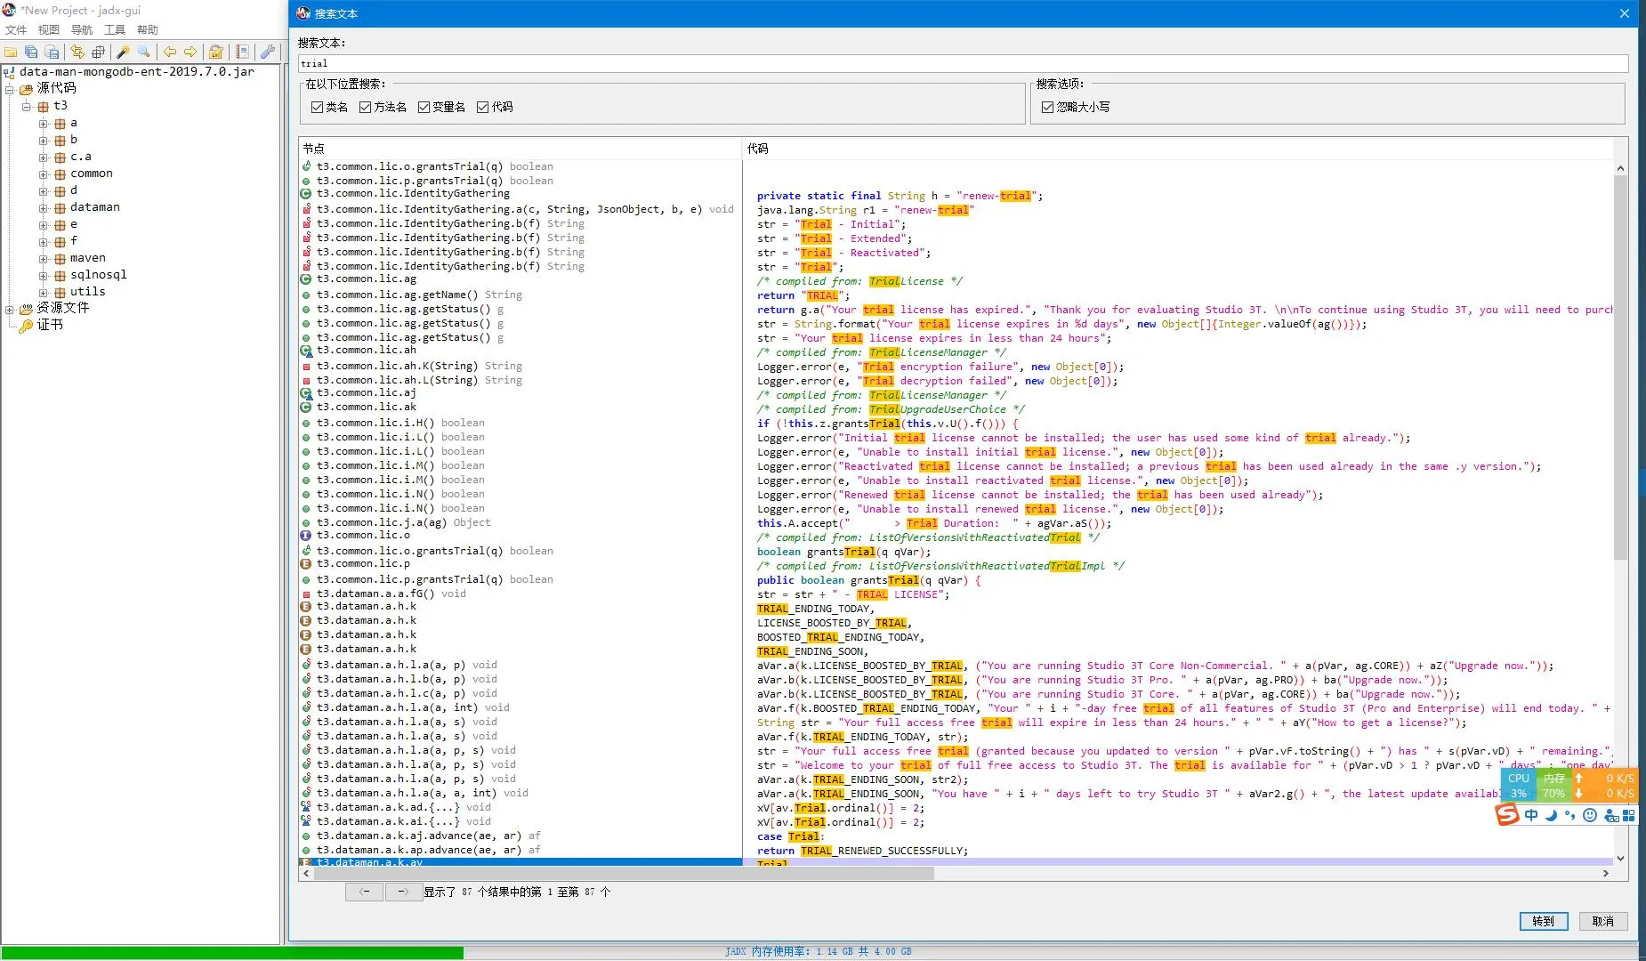Viewport: 1646px width, 961px height.
Task: Select the t3.common.lic.IdentityGathering result row
Action: [x=520, y=193]
